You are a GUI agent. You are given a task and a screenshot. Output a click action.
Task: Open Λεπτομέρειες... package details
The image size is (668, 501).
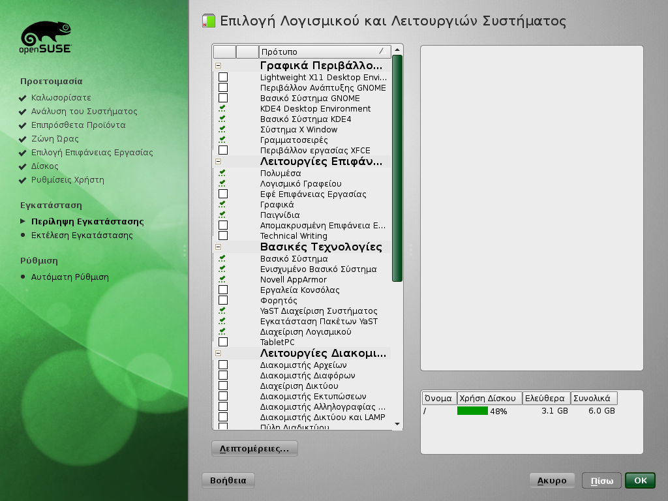[254, 449]
